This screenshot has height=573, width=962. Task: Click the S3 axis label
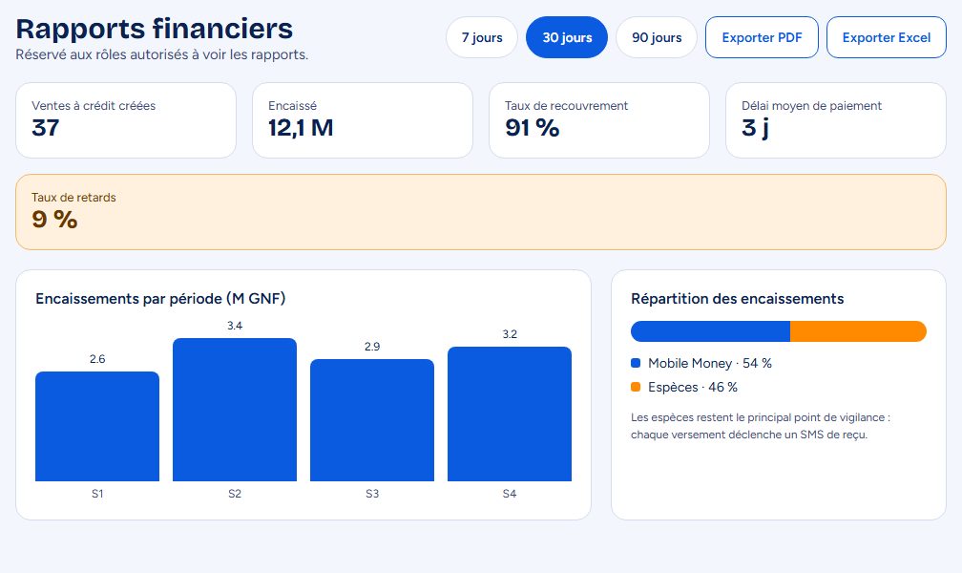(372, 493)
